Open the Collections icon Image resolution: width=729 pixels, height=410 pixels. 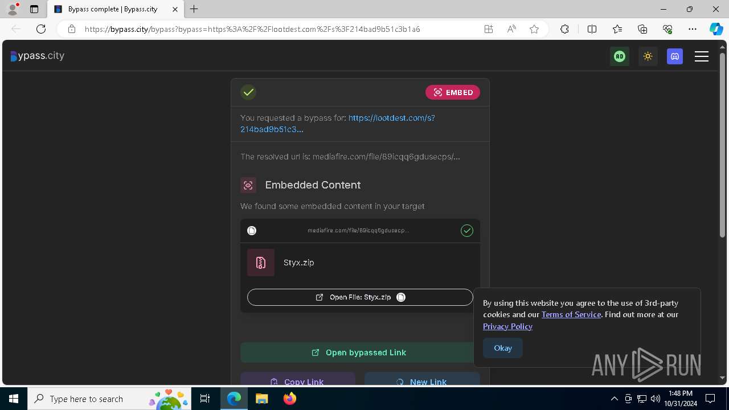click(x=642, y=29)
